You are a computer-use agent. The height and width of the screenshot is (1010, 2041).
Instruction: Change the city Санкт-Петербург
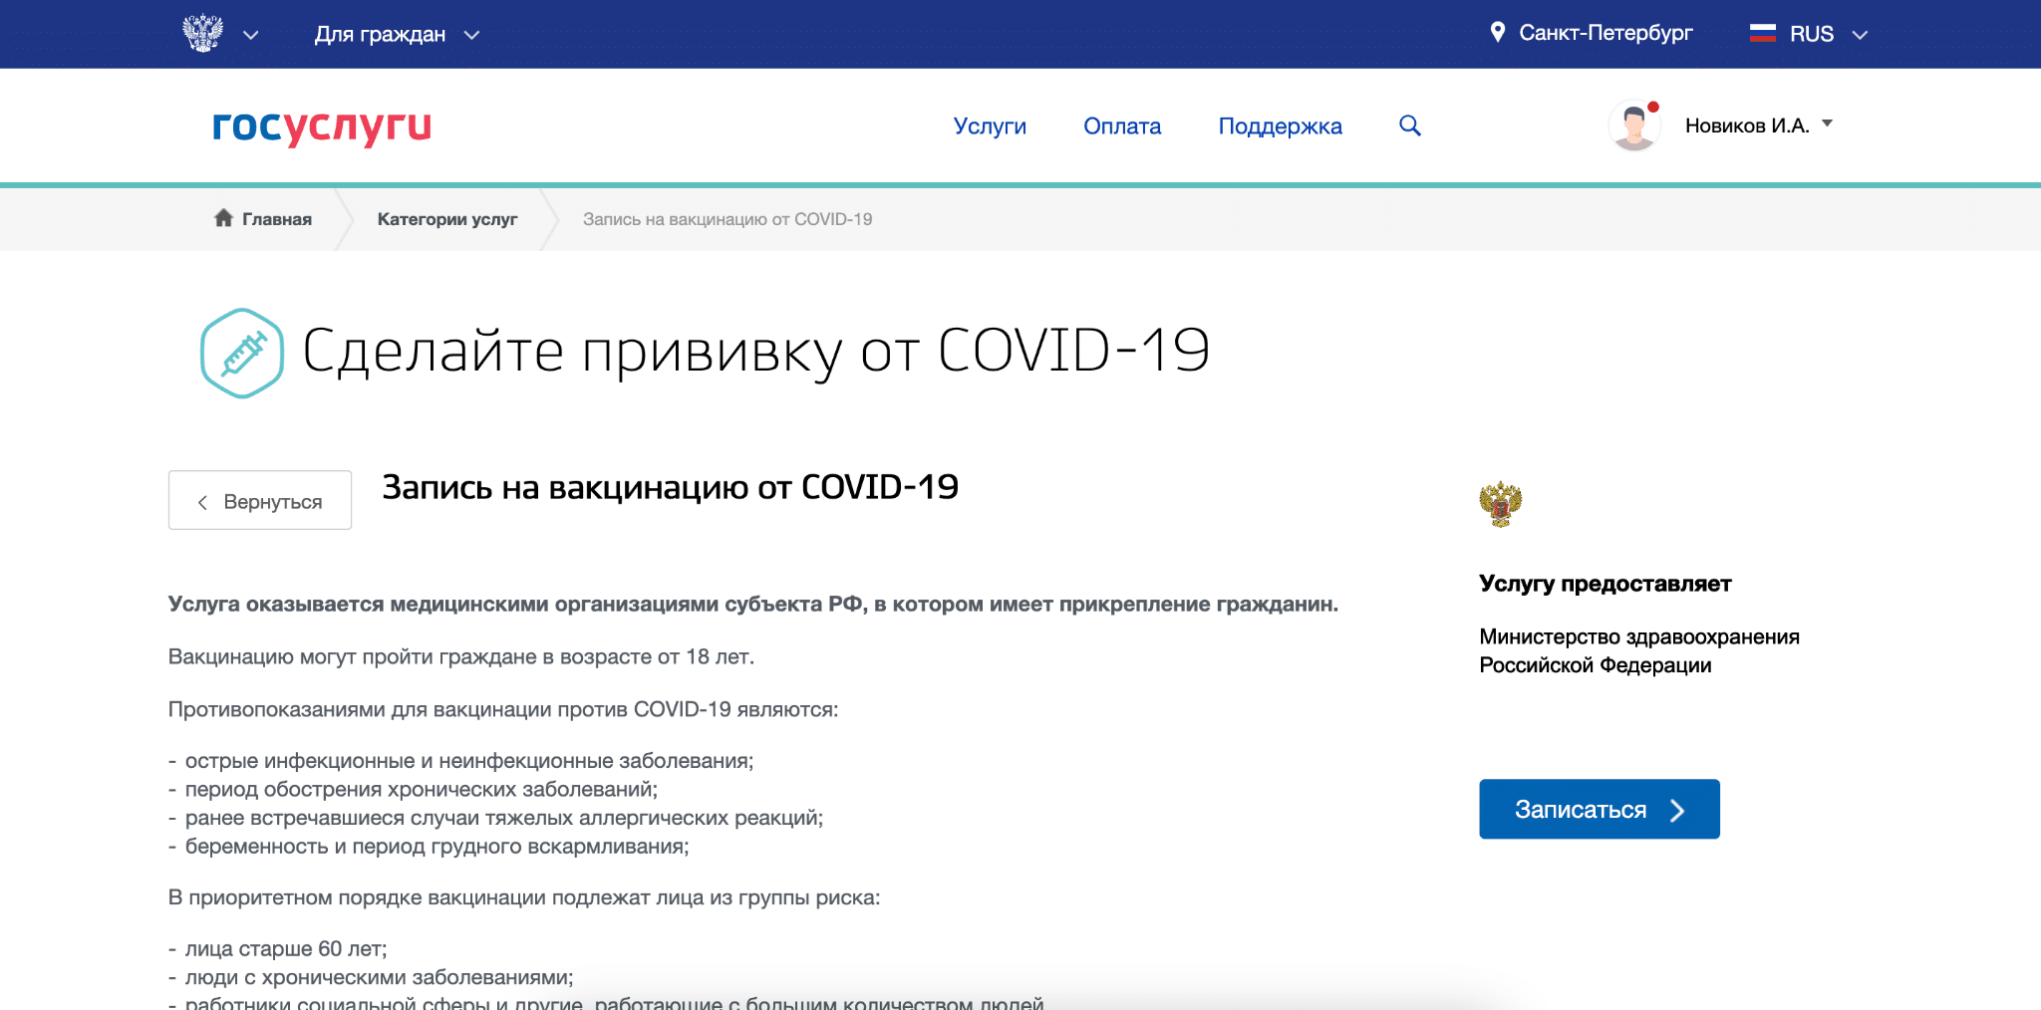pyautogui.click(x=1605, y=33)
